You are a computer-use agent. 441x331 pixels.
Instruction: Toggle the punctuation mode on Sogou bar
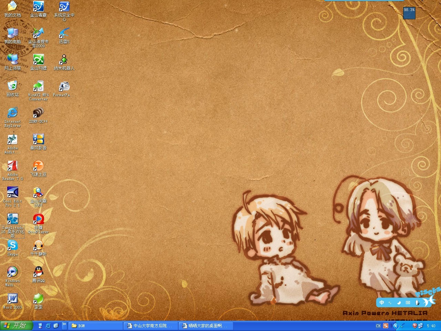tap(390, 303)
